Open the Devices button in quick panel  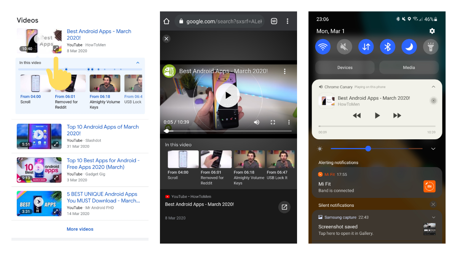[345, 67]
